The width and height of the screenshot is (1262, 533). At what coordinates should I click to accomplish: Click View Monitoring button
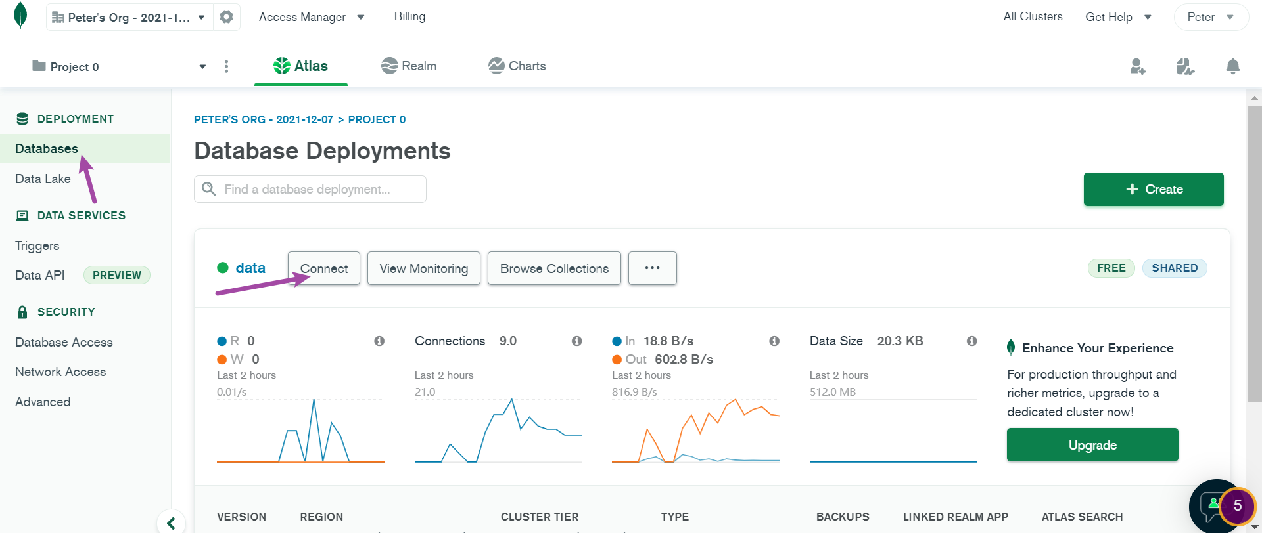pos(424,268)
